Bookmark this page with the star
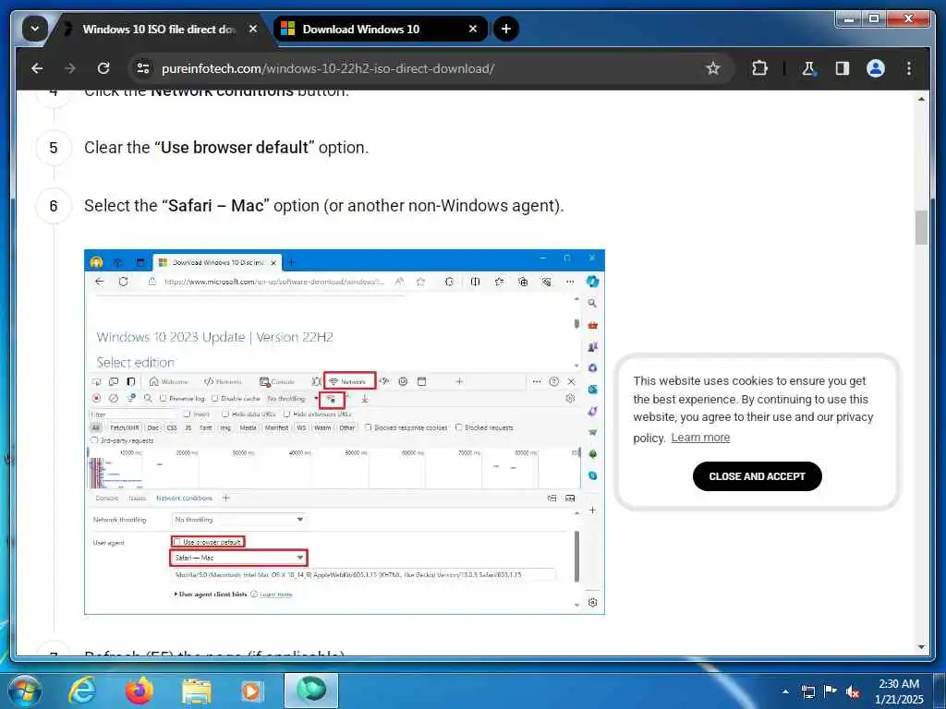The image size is (946, 709). (712, 68)
